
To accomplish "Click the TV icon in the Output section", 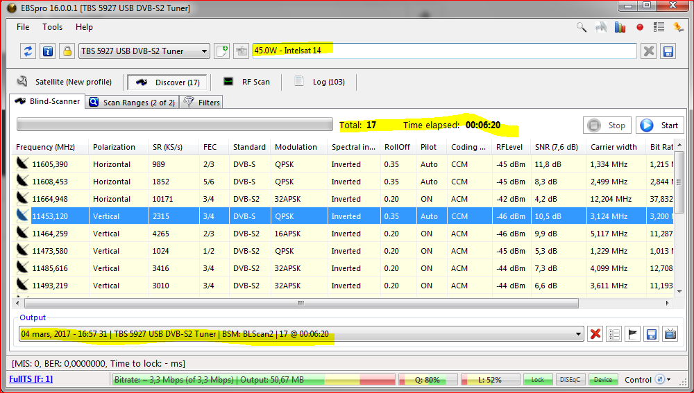I will pos(670,334).
